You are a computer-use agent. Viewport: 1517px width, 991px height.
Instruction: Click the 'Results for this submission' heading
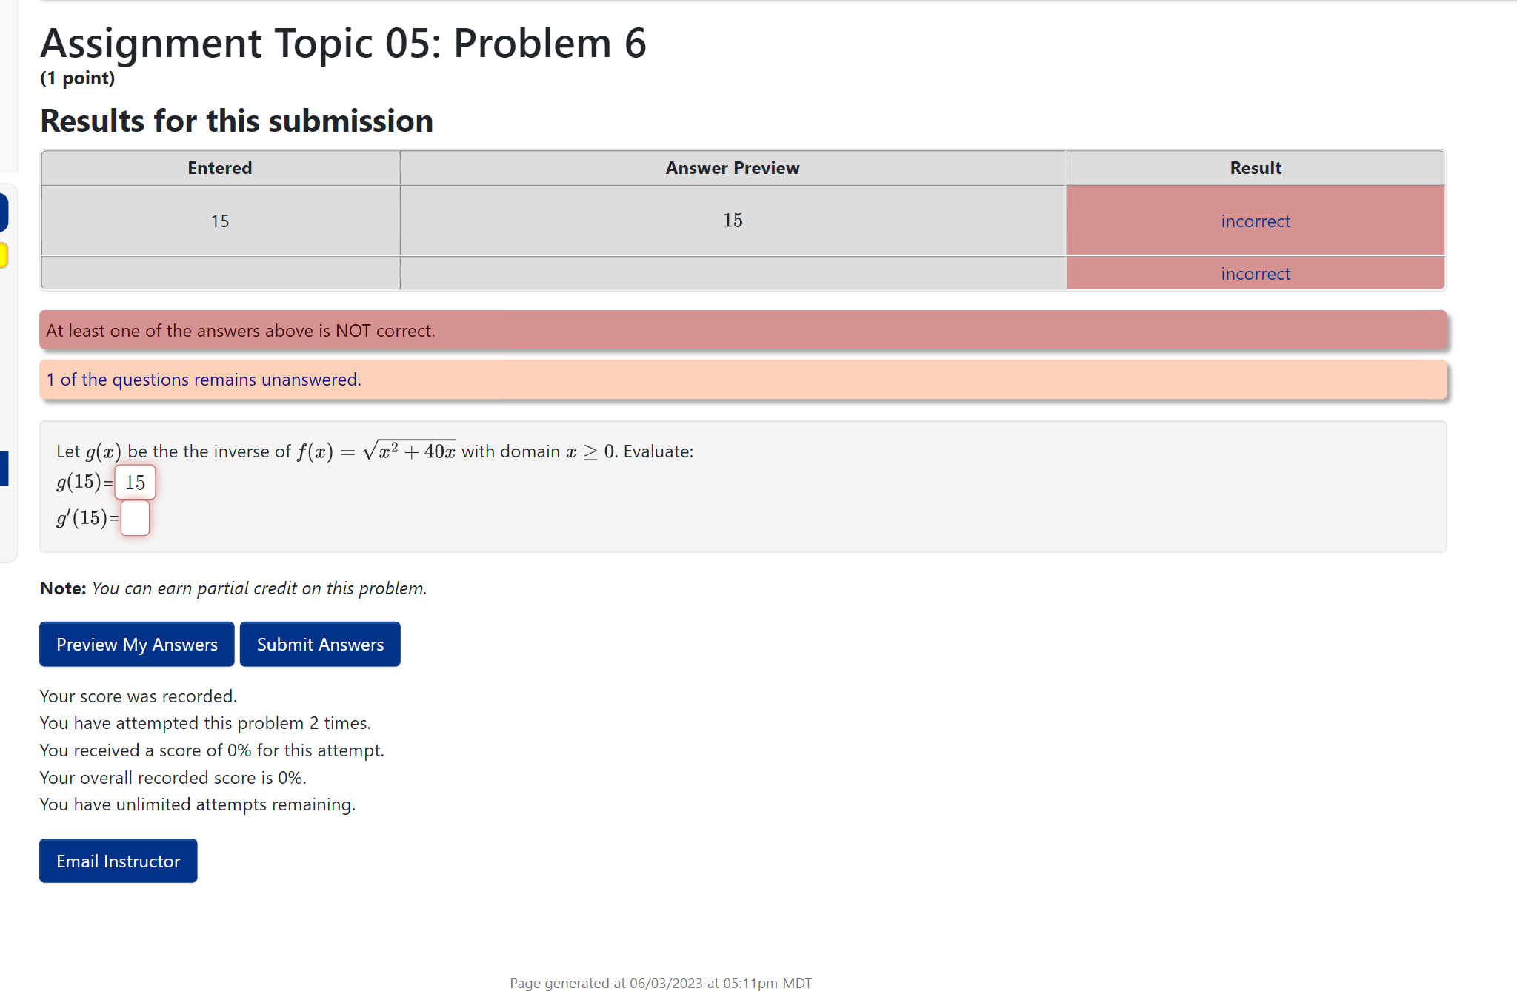[236, 120]
